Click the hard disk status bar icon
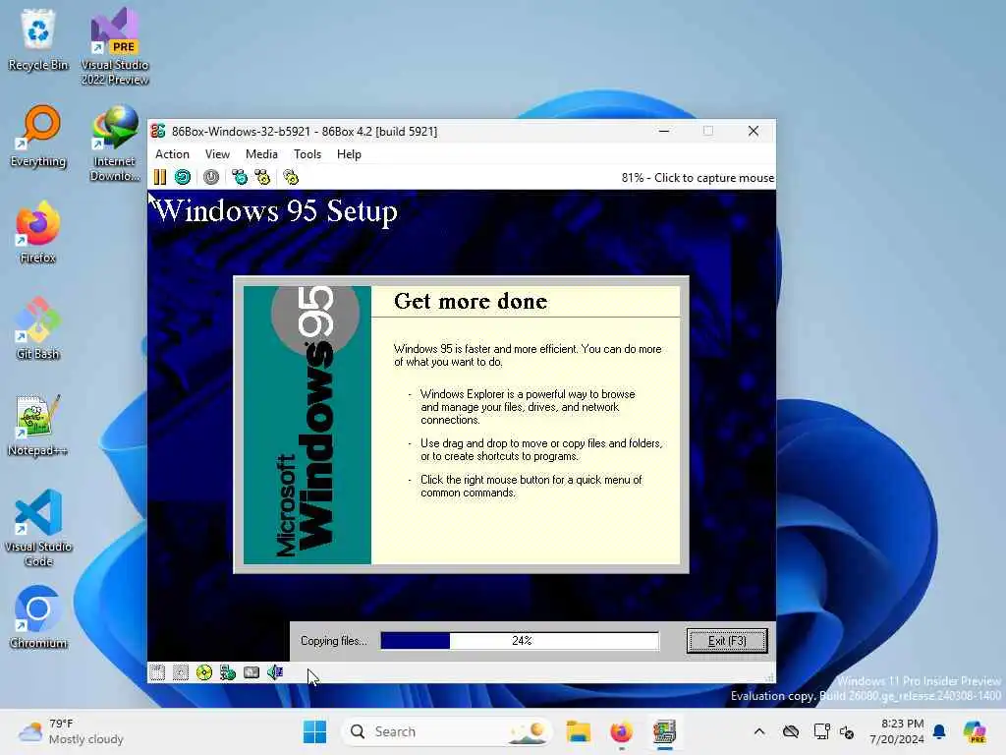The image size is (1006, 755). click(x=251, y=672)
